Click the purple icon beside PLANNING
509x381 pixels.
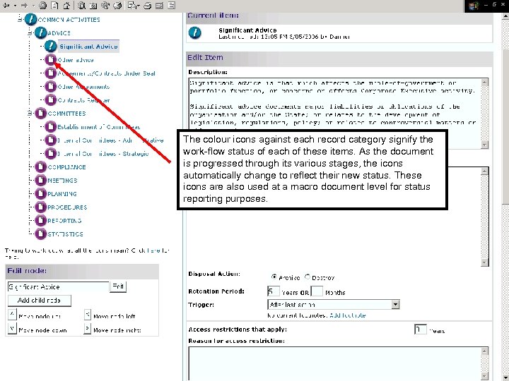[x=40, y=194]
